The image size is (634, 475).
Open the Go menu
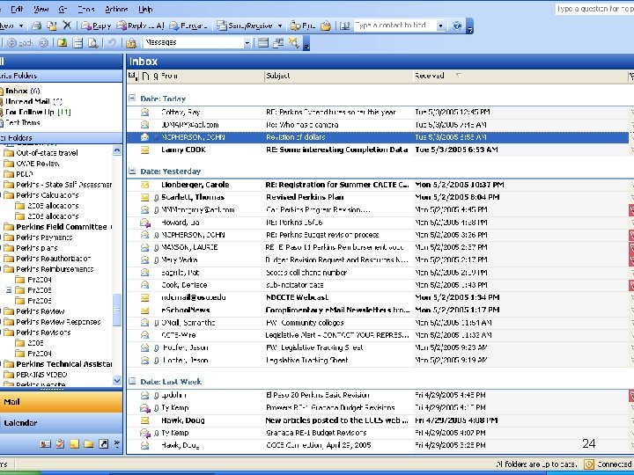click(63, 9)
